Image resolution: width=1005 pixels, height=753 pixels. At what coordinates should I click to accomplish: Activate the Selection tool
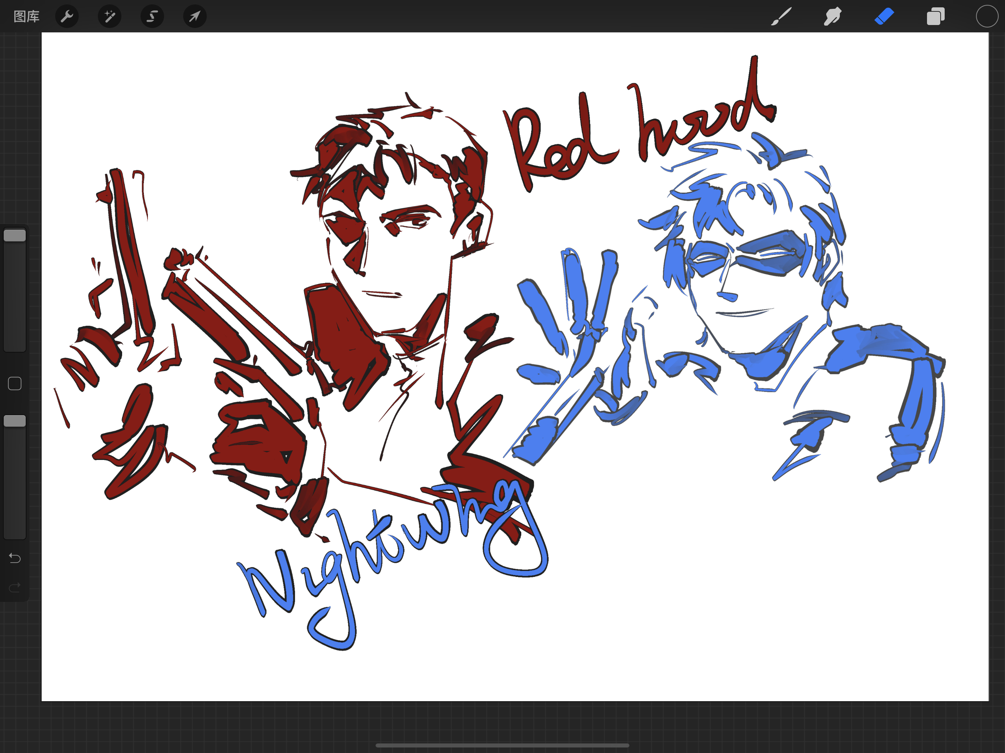pyautogui.click(x=152, y=17)
